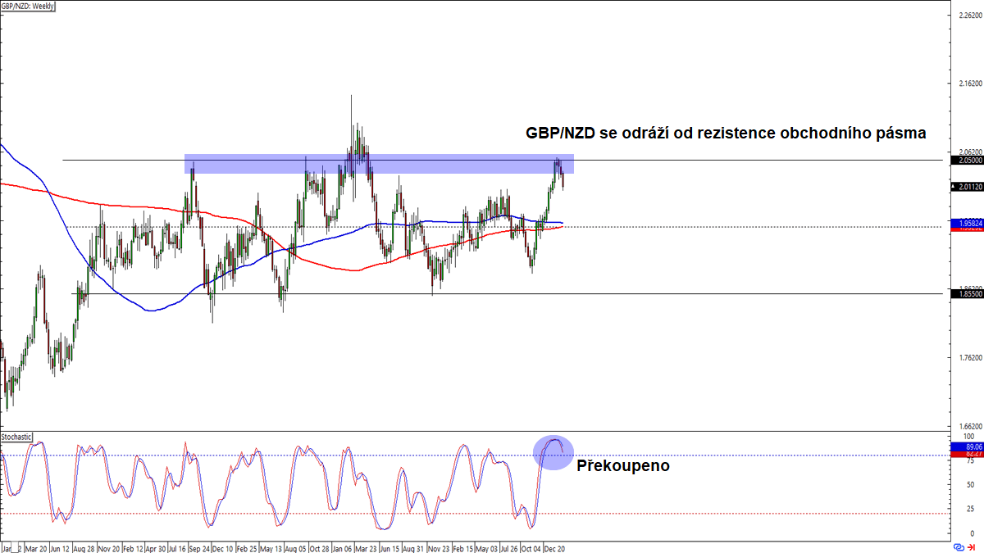Viewport: 984px width, 553px height.
Task: Click the Mar 20 date label
Action: coord(35,547)
